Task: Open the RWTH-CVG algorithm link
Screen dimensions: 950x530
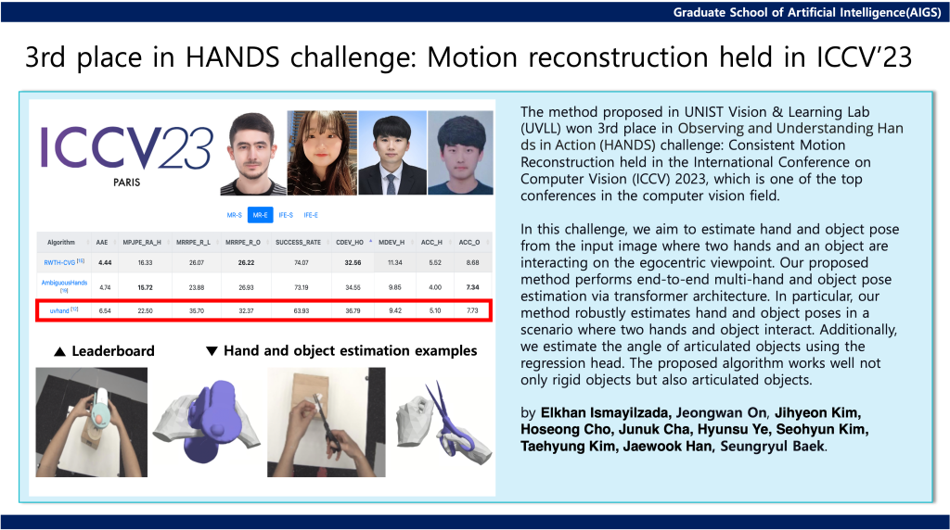Action: [60, 262]
